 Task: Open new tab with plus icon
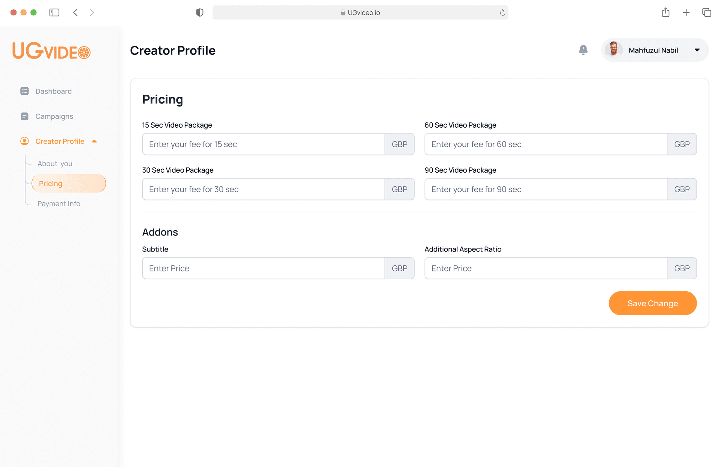coord(686,12)
